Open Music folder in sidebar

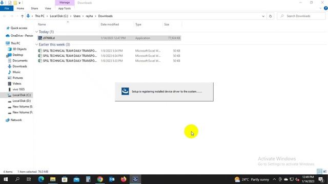[x=16, y=72]
